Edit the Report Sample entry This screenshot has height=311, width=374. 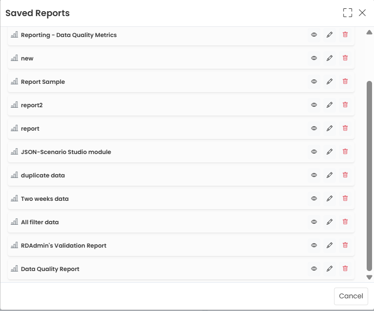pos(330,81)
